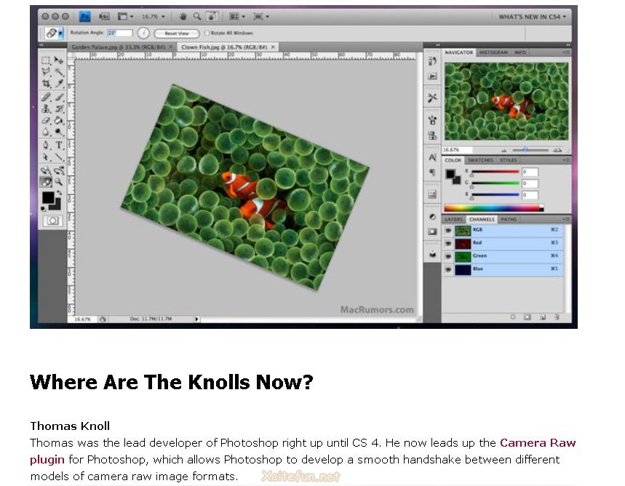Image resolution: width=625 pixels, height=486 pixels.
Task: Toggle visibility of RGB channel
Action: click(x=448, y=230)
